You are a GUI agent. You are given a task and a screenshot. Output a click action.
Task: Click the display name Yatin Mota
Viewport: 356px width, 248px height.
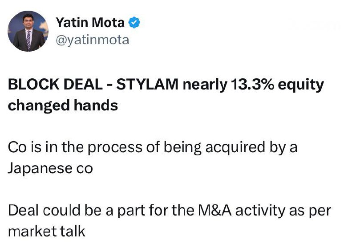[x=90, y=22]
